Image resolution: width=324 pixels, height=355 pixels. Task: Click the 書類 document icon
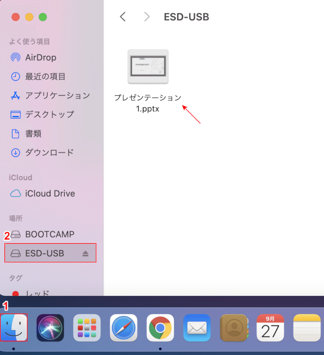click(16, 134)
